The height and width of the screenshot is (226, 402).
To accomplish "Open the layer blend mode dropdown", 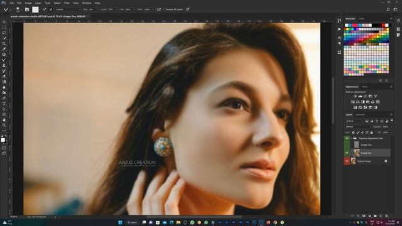I will coord(358,127).
